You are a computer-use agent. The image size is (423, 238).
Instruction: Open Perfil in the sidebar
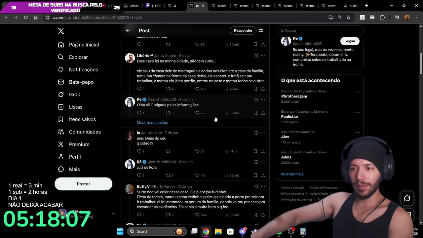[69, 157]
